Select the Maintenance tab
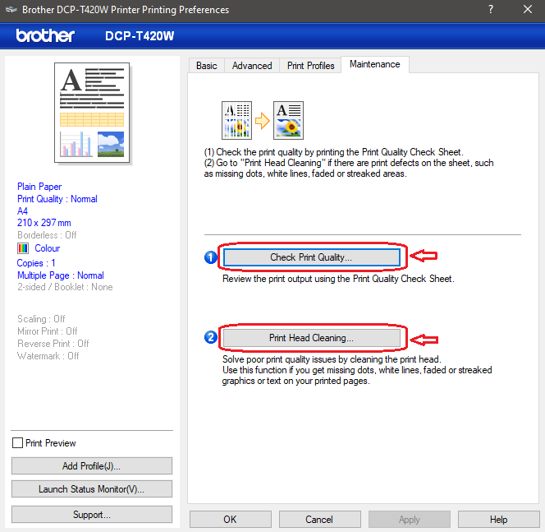 tap(374, 64)
